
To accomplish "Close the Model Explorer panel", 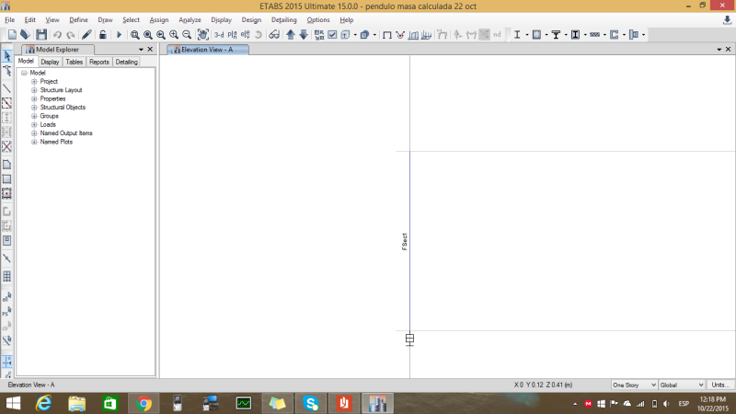I will (x=150, y=50).
